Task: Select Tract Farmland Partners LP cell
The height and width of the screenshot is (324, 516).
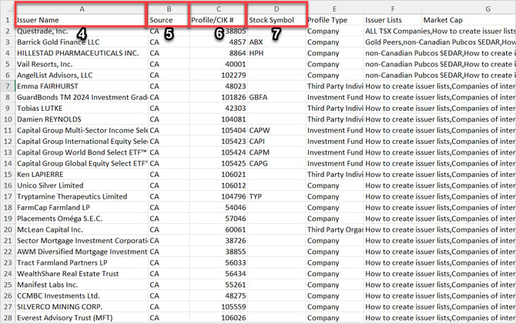Action: [x=82, y=262]
